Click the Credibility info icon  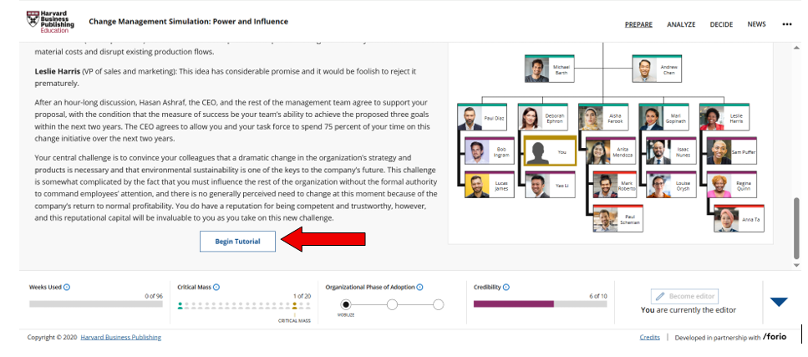pyautogui.click(x=506, y=287)
